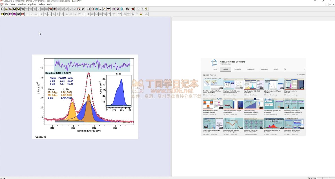The image size is (335, 179).
Task: Click the camera icon in the top toolbar
Action: pyautogui.click(x=83, y=9)
